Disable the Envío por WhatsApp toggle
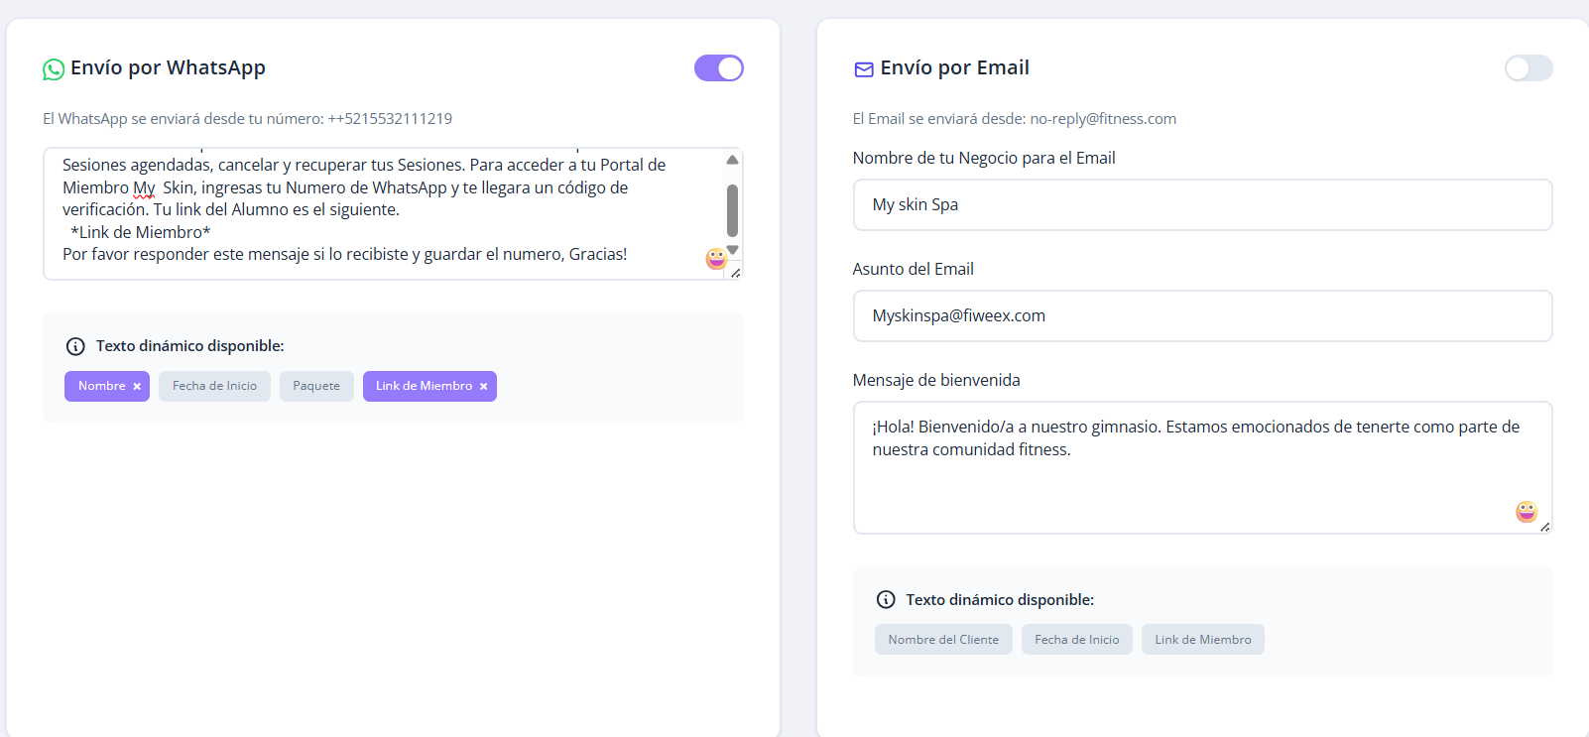The width and height of the screenshot is (1589, 737). pyautogui.click(x=718, y=68)
